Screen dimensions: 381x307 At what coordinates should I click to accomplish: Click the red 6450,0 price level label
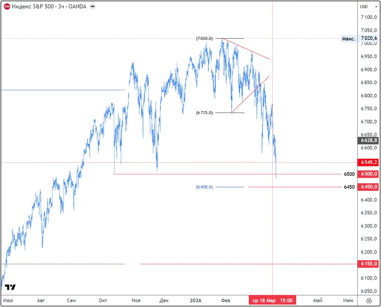369,187
